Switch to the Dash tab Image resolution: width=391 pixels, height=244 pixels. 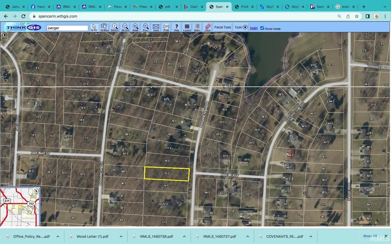194,7
